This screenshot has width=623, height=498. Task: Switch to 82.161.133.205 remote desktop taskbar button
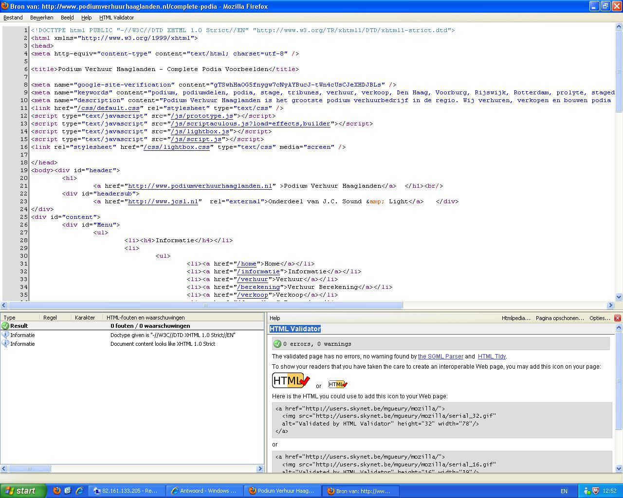pos(128,491)
